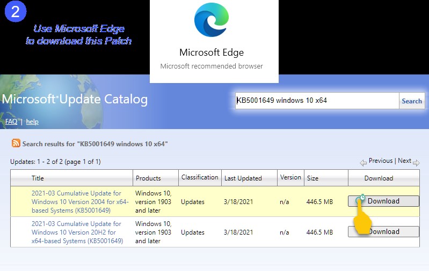429x271 pixels.
Task: Click the right arrow icon beside Next
Action: click(x=416, y=162)
